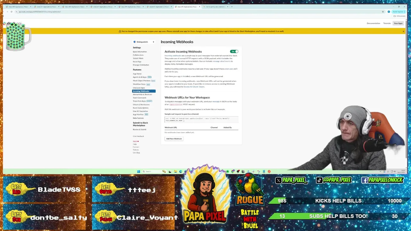
Task: Open Review & Submit page
Action: point(139,130)
